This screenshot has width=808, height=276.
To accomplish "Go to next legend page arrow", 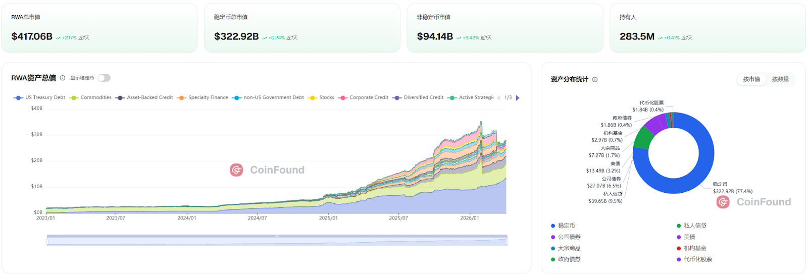I will 518,97.
